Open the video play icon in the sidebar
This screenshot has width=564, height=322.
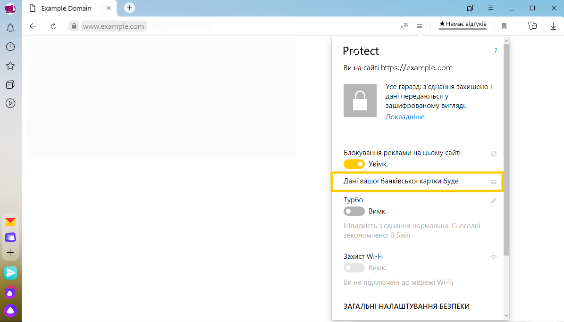click(x=10, y=104)
